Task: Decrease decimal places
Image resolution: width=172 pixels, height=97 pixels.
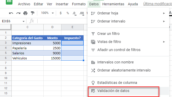Action: (x=75, y=14)
